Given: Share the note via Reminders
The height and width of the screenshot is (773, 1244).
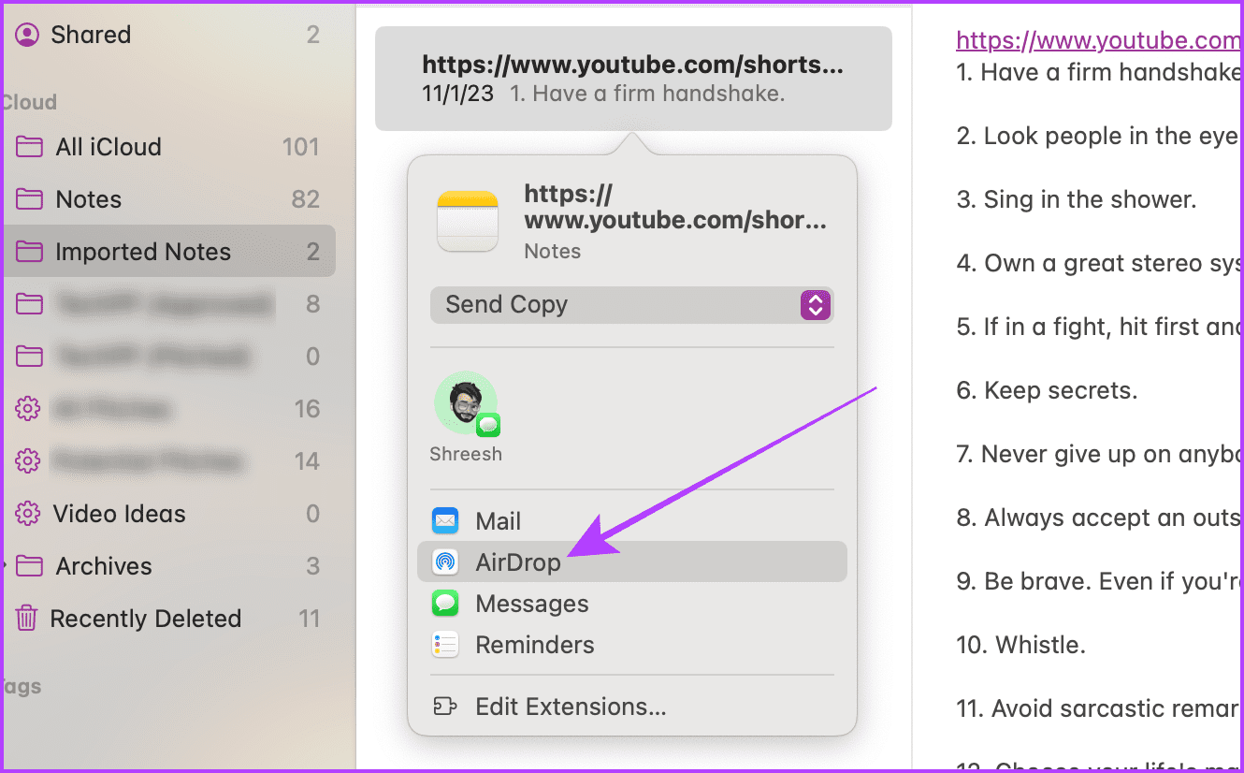Looking at the screenshot, I should [534, 644].
